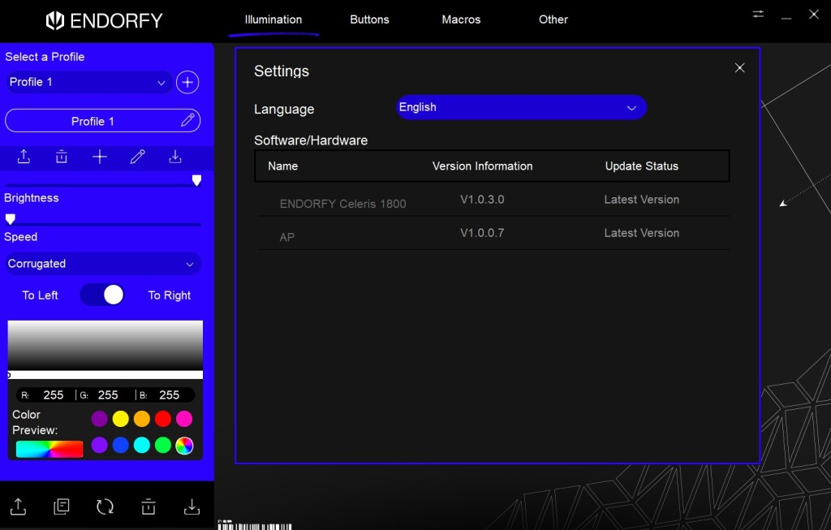The height and width of the screenshot is (530, 831).
Task: Open the sliders adjustment icon in title bar
Action: tap(758, 14)
